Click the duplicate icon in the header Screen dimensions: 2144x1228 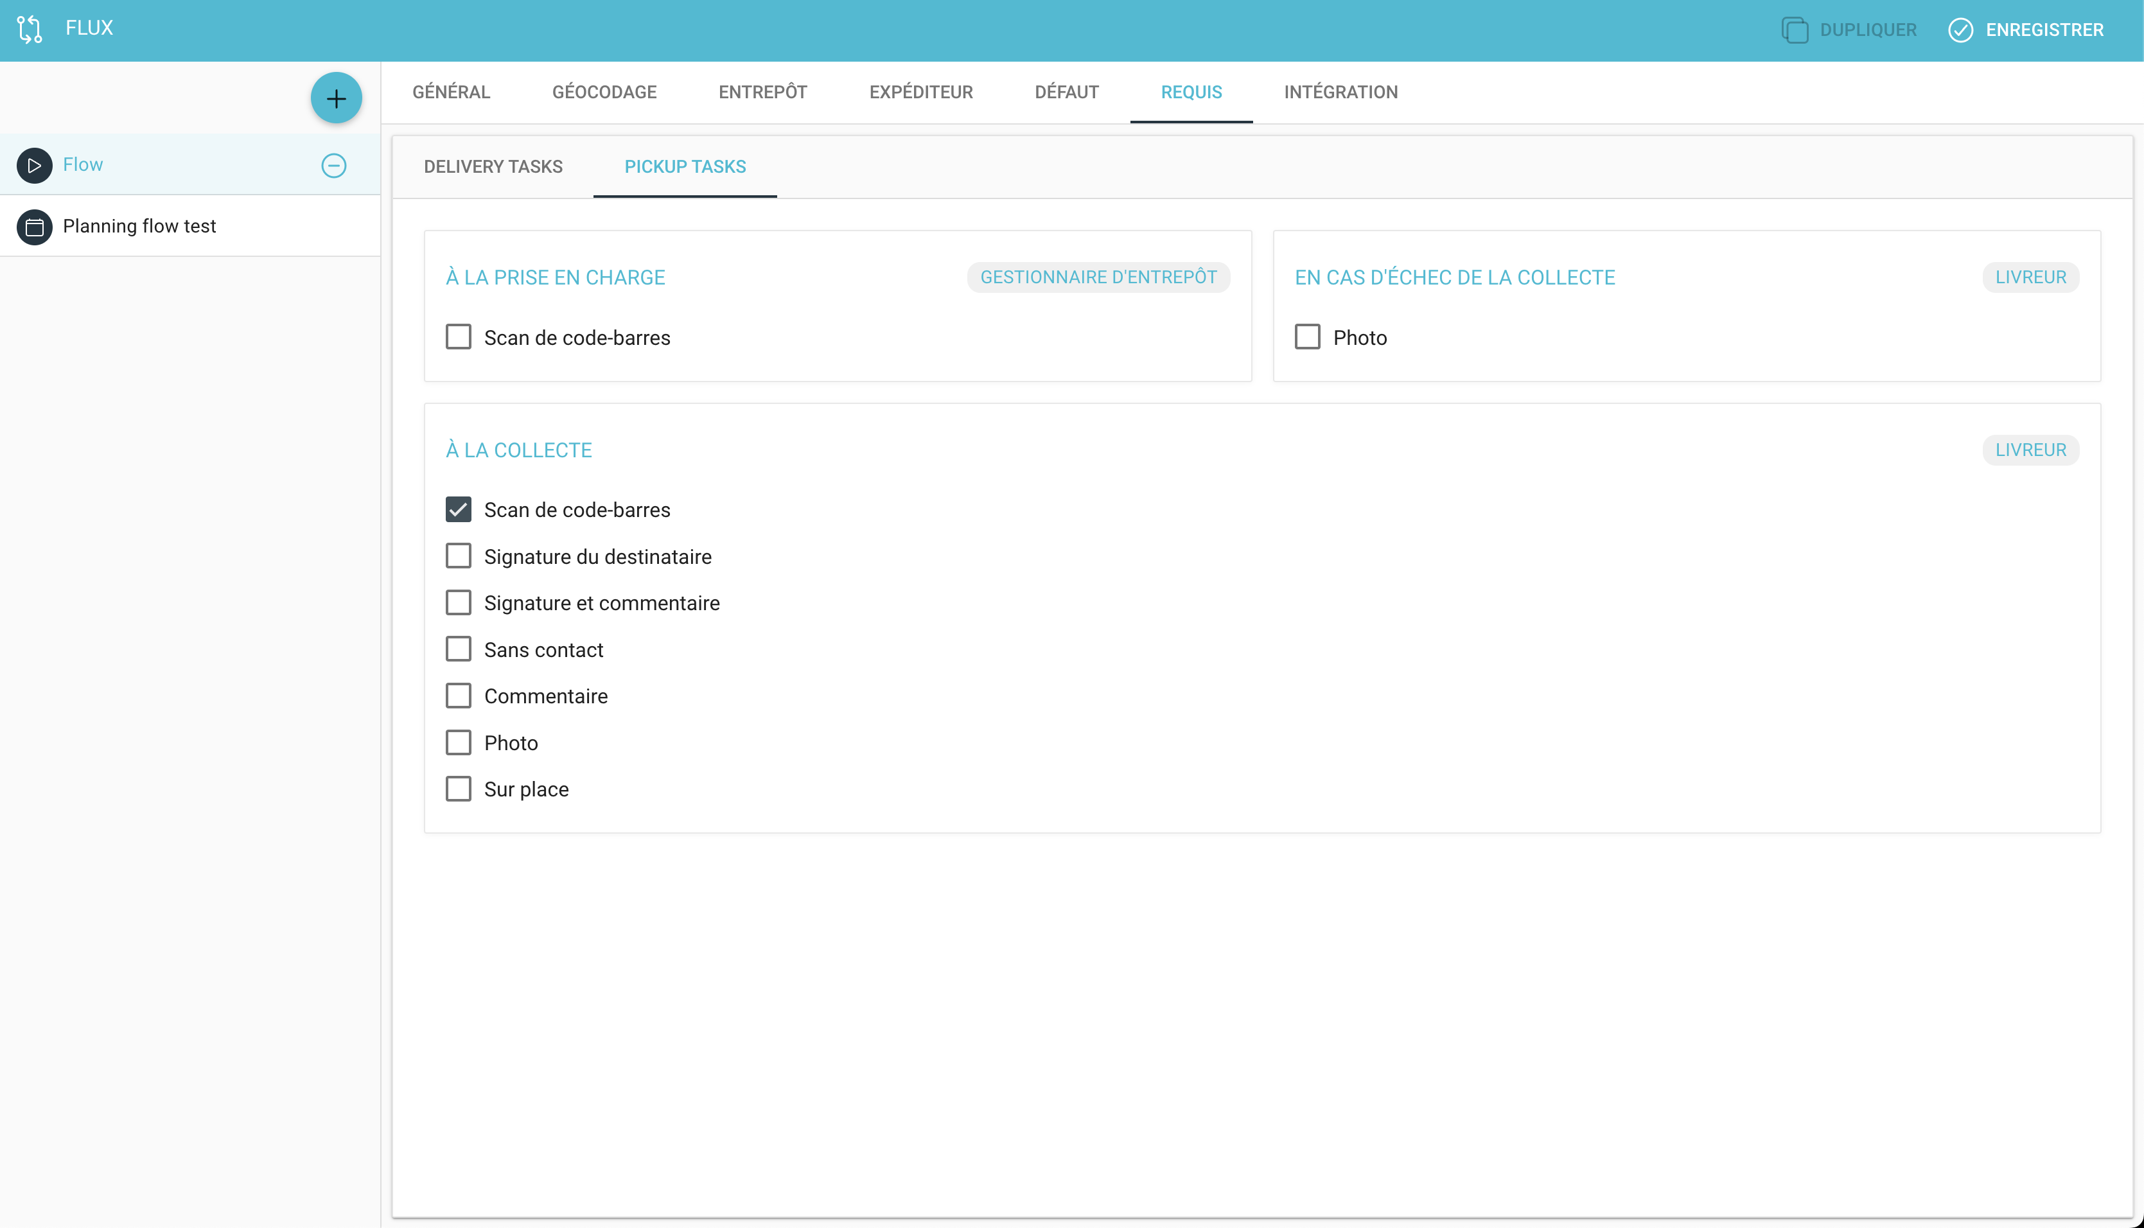[x=1794, y=30]
